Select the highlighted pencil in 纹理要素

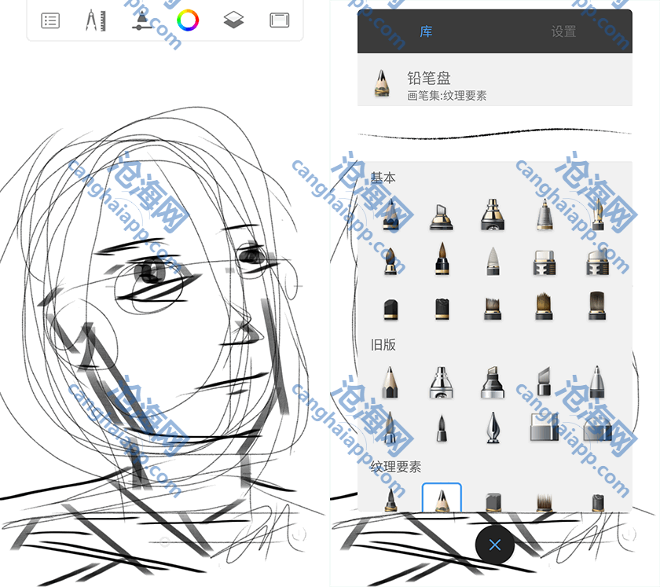(442, 498)
